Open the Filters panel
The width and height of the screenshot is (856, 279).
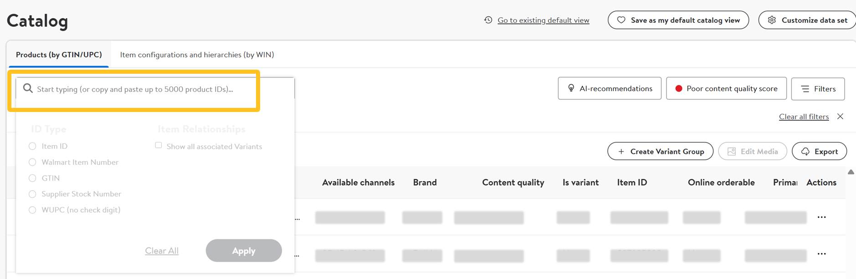point(818,89)
